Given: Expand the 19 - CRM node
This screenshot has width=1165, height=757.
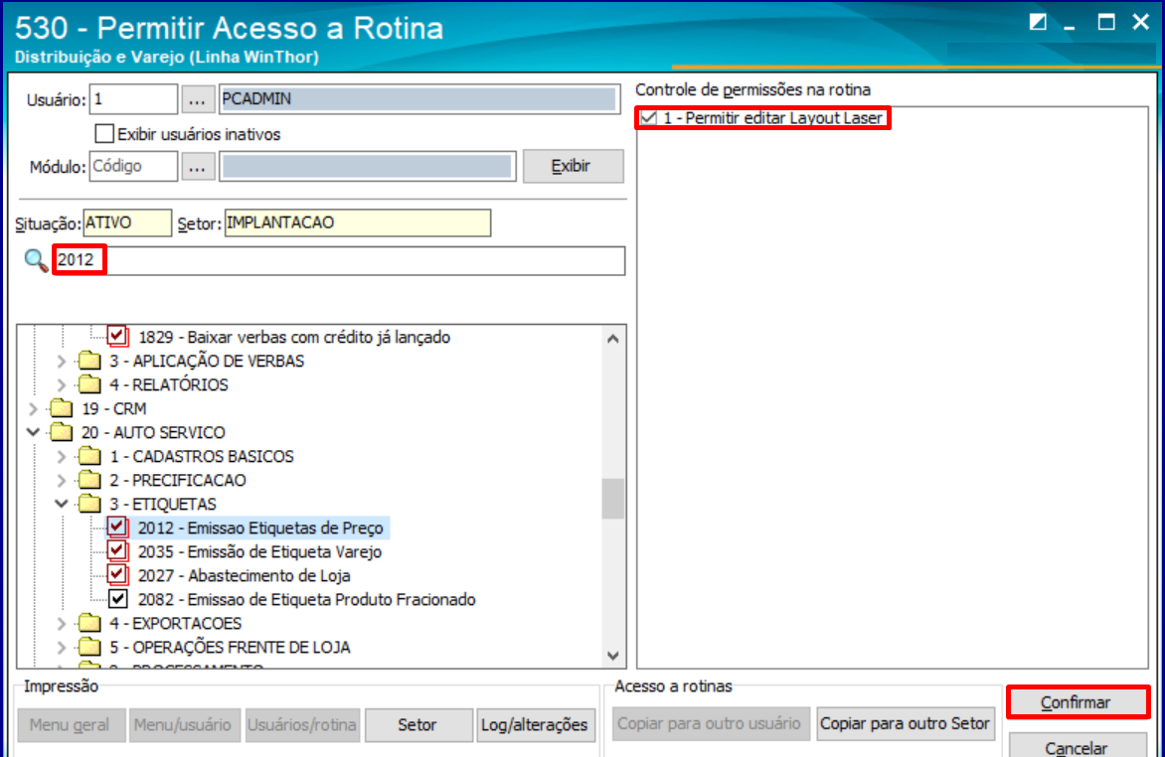Looking at the screenshot, I should point(34,409).
